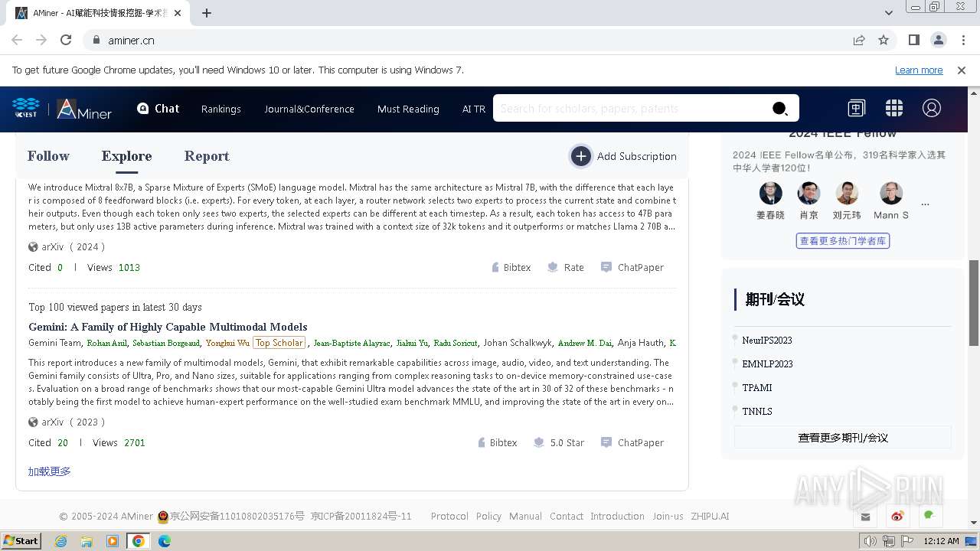This screenshot has height=551, width=980.
Task: Click Bibtex for the Mixtral paper
Action: coord(511,267)
